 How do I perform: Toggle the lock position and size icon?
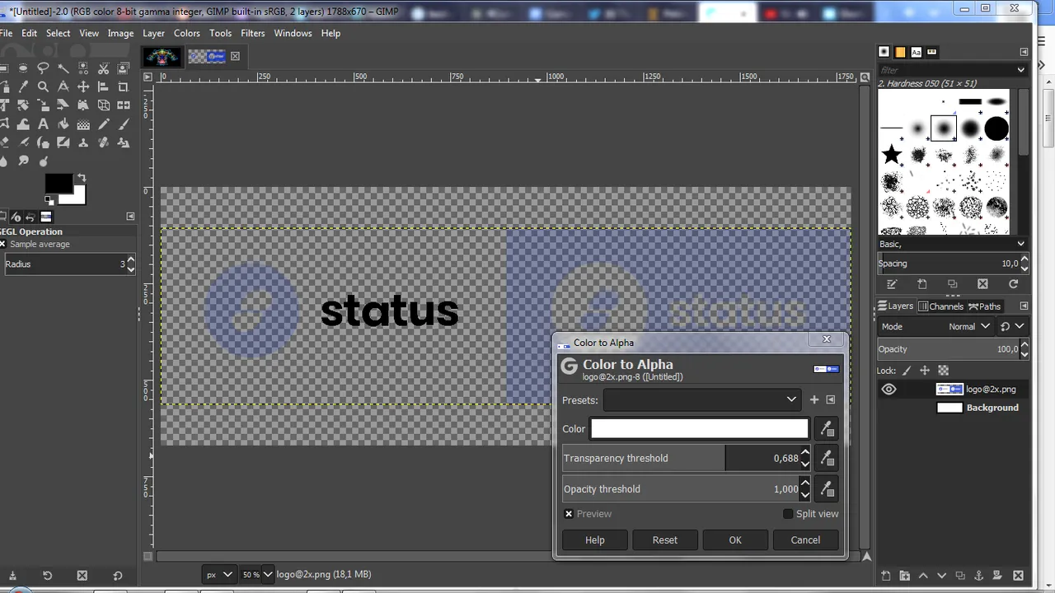[925, 371]
